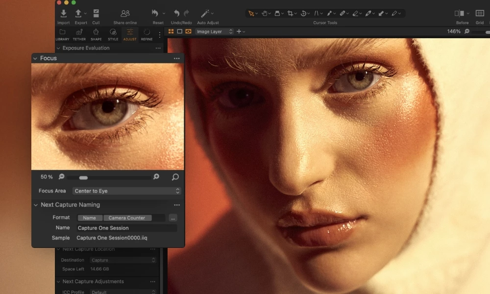Open the Focus Area dropdown set to Center to Eye
The image size is (490, 294).
click(126, 191)
